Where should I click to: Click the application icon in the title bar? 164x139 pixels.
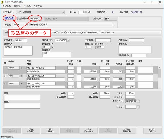(2, 2)
